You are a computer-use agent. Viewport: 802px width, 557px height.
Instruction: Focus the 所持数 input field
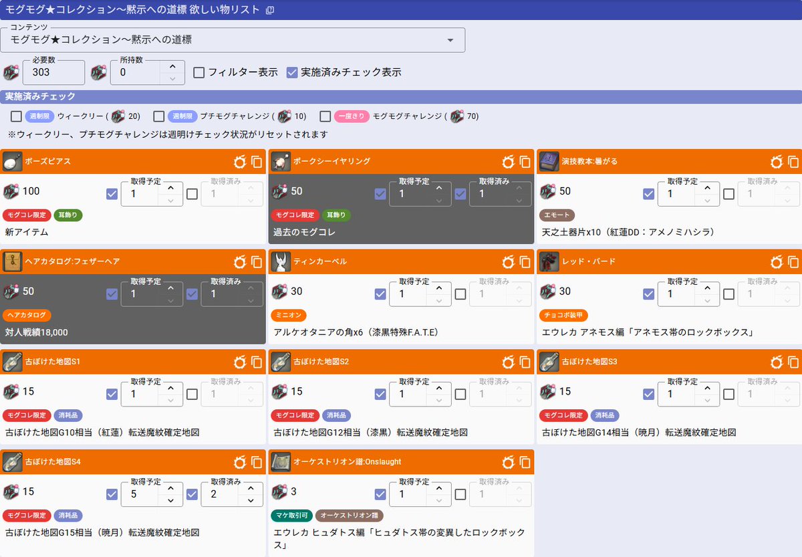(x=137, y=72)
